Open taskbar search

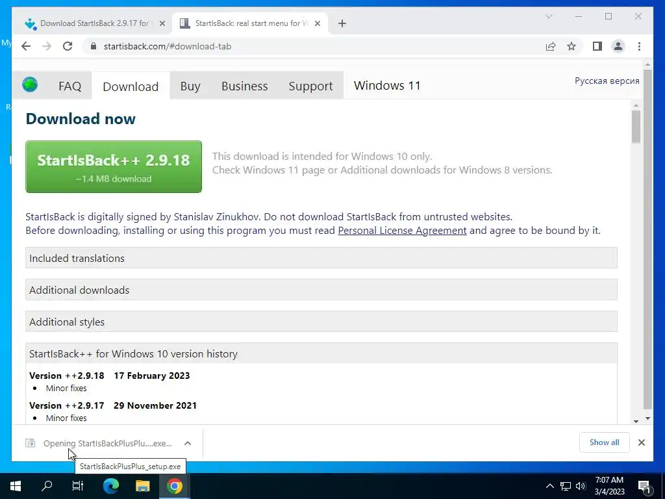tap(47, 486)
